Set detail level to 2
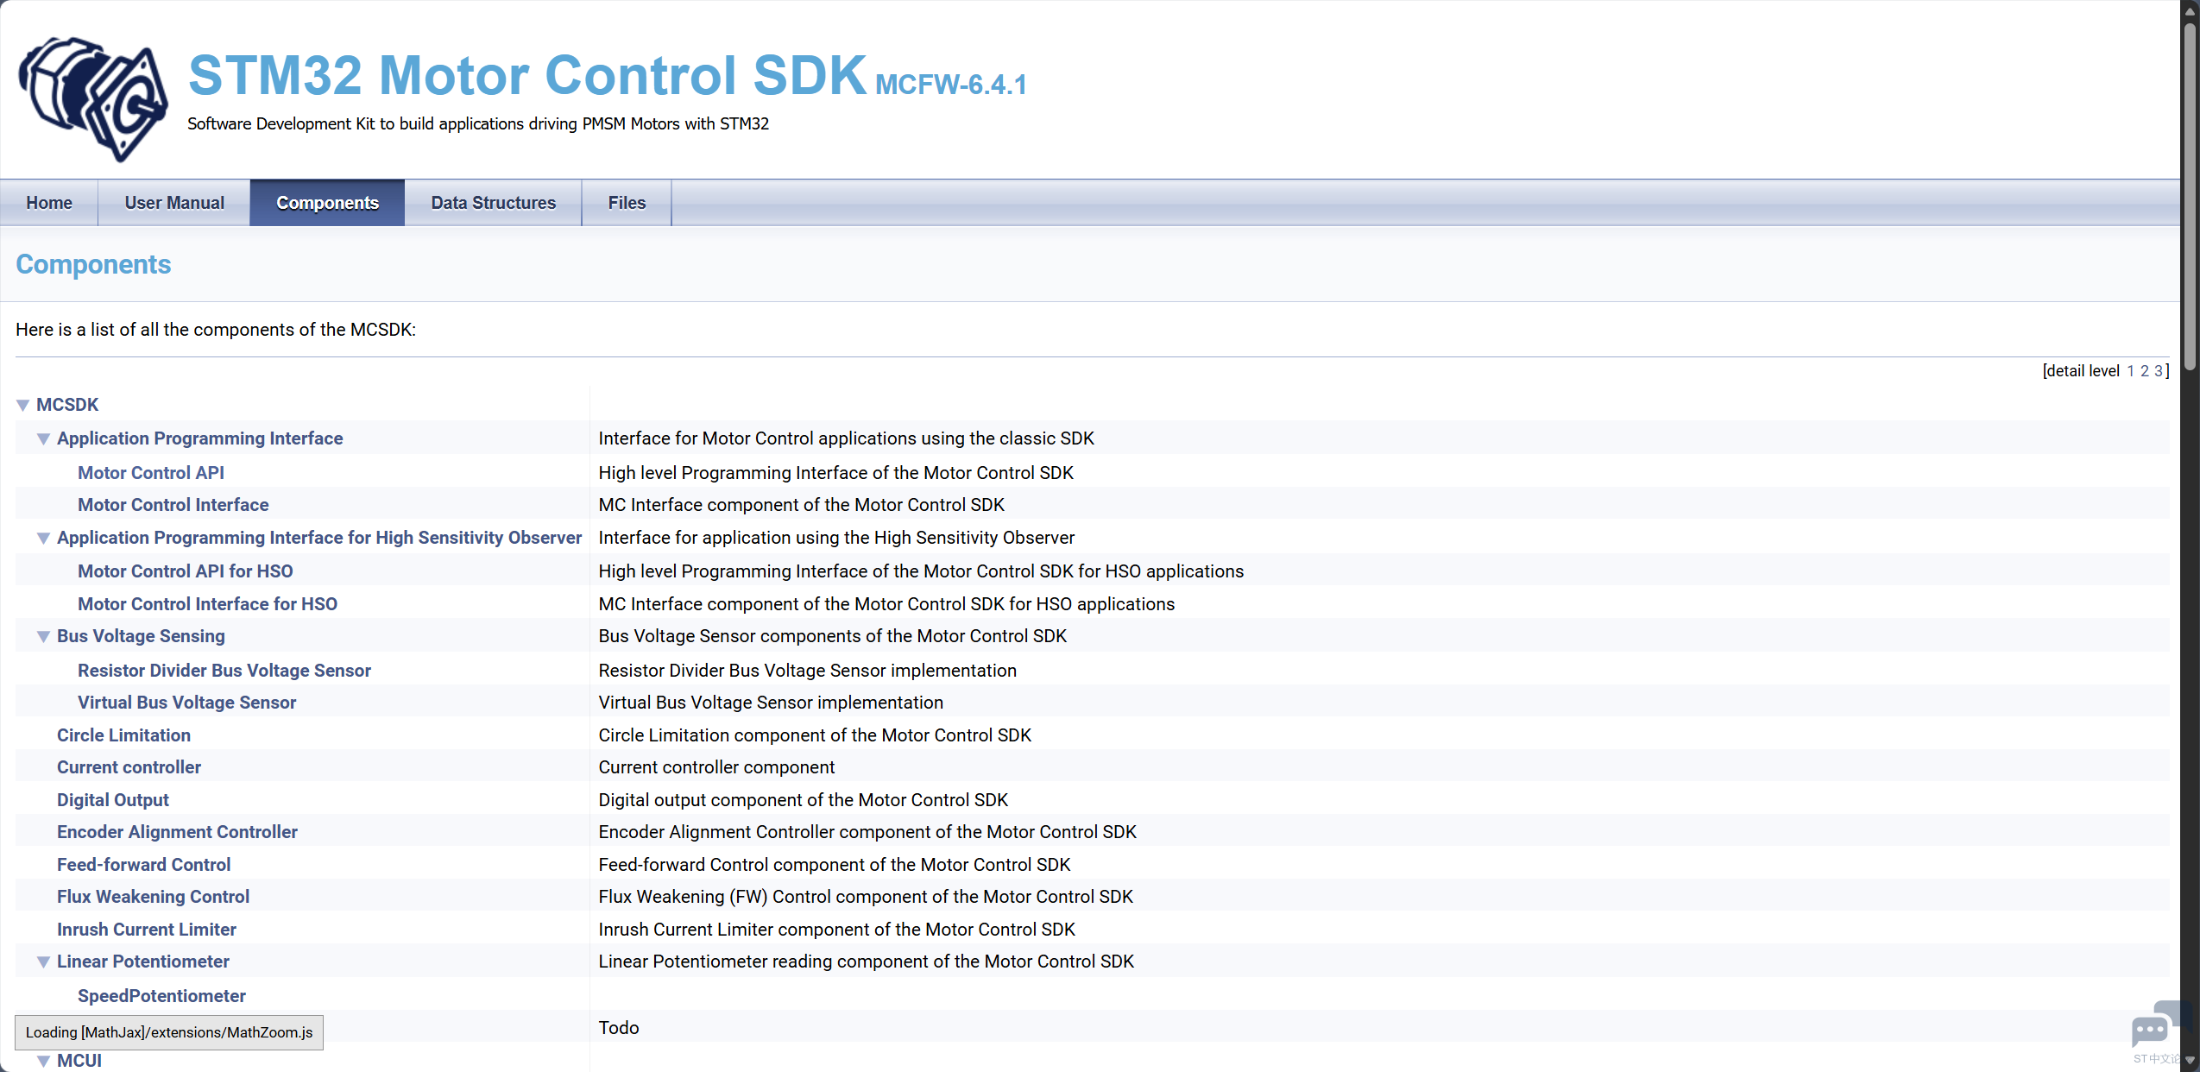 (x=2145, y=371)
